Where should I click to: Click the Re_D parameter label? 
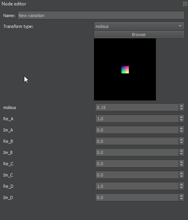tap(8, 186)
